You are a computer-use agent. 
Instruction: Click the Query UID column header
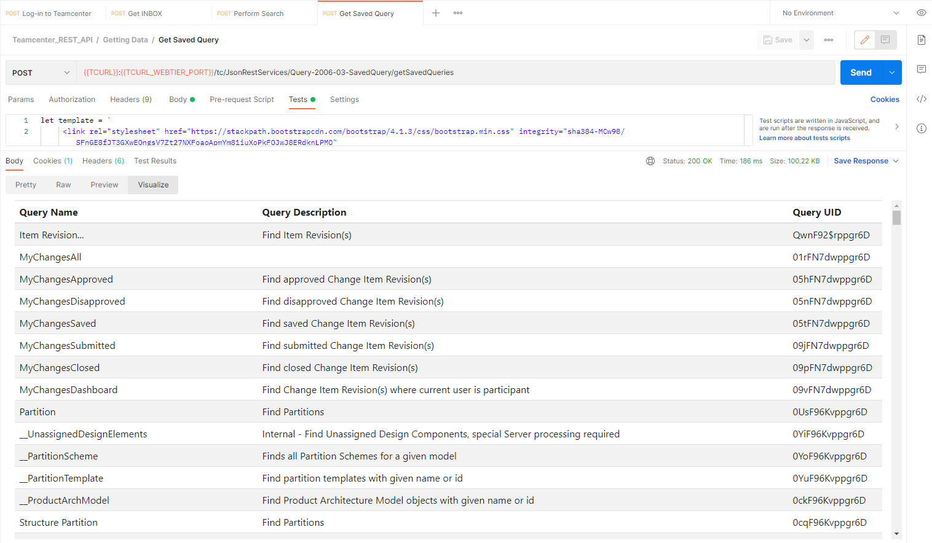click(817, 213)
